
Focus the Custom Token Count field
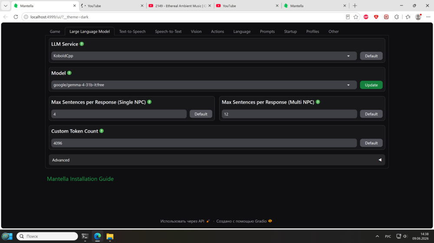coord(204,143)
